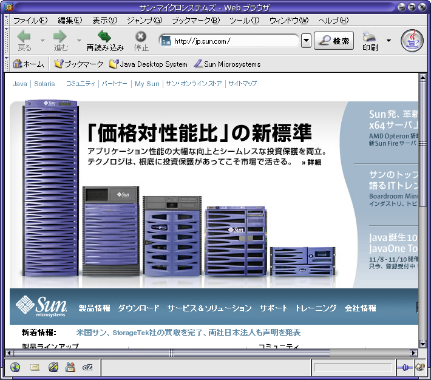Open 製品情報 in Sun navigation bar

click(x=94, y=308)
